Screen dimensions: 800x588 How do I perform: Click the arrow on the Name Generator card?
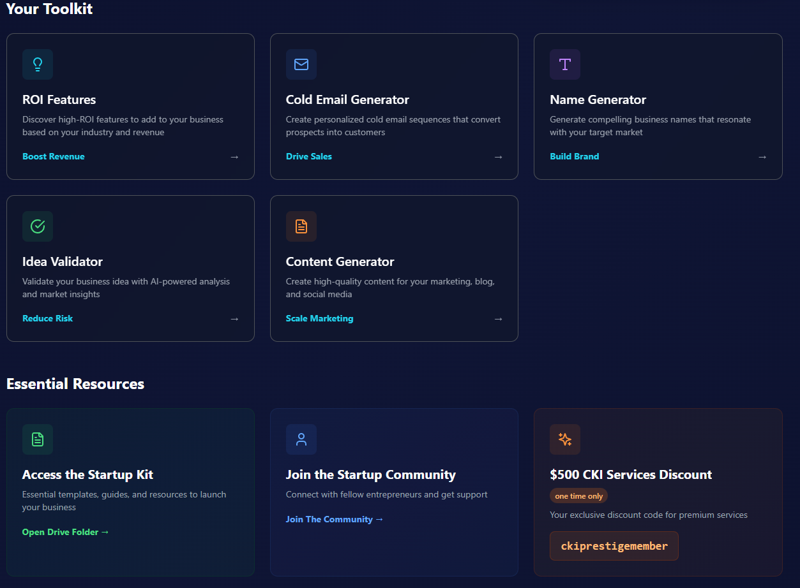click(762, 156)
